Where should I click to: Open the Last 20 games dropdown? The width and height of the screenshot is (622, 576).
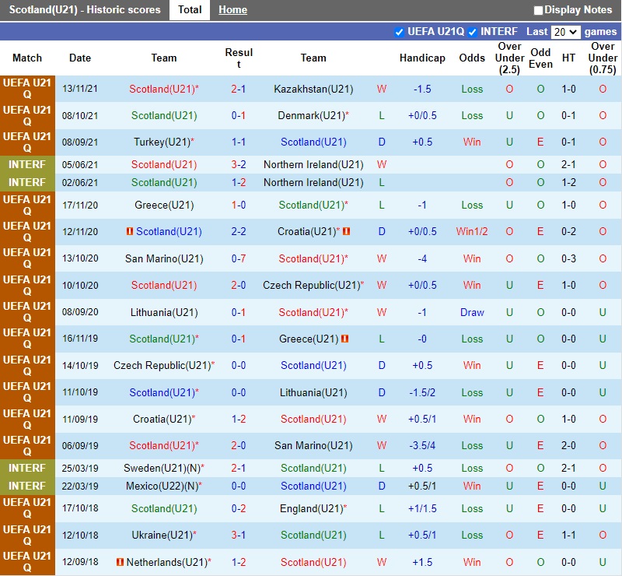point(565,32)
